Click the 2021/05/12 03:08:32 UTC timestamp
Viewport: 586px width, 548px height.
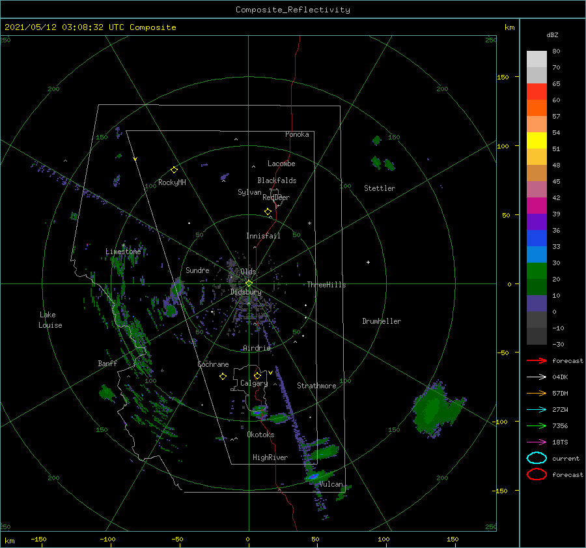point(90,27)
